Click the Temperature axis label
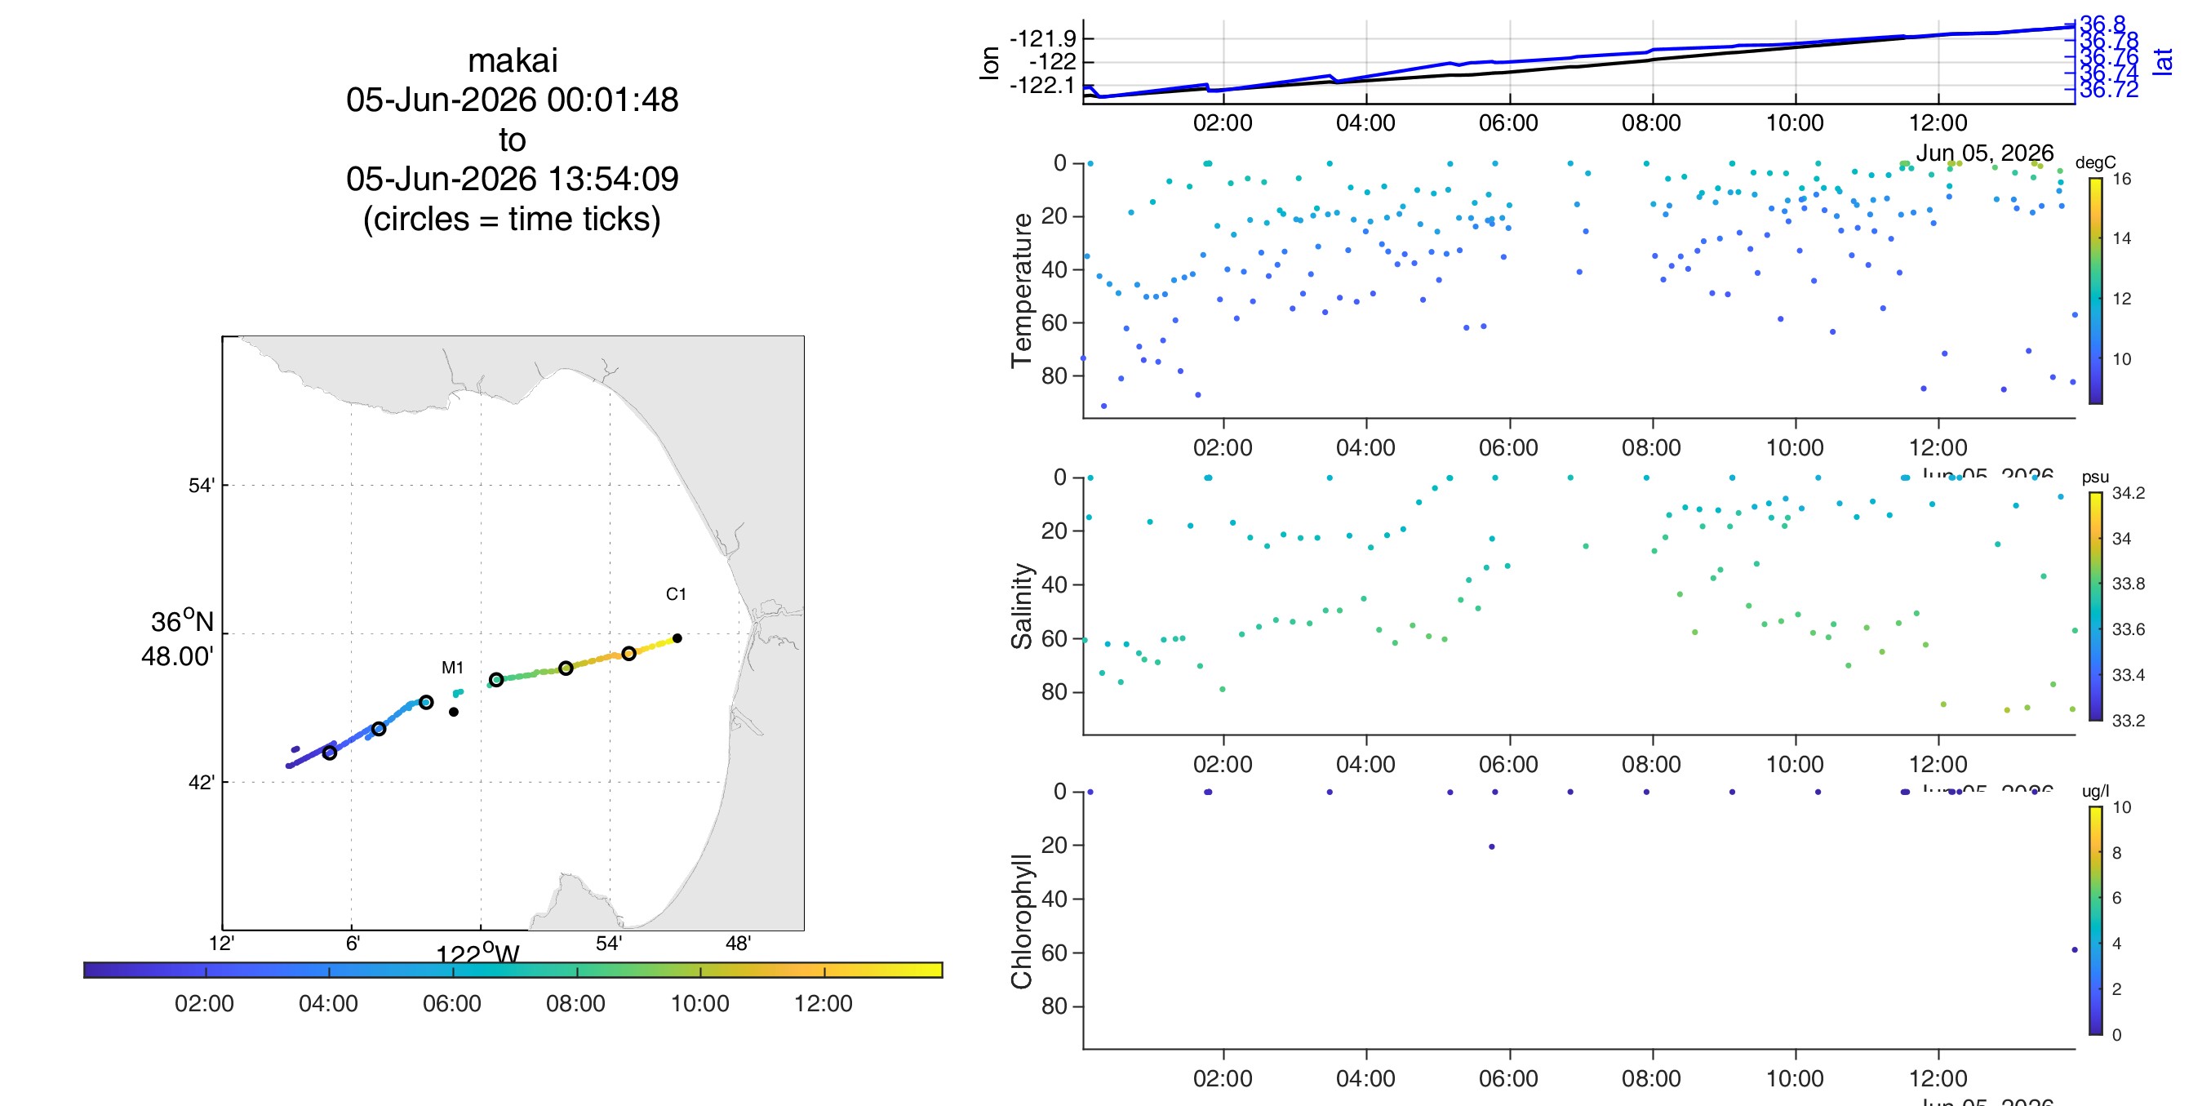The image size is (2211, 1106). pos(1021,291)
